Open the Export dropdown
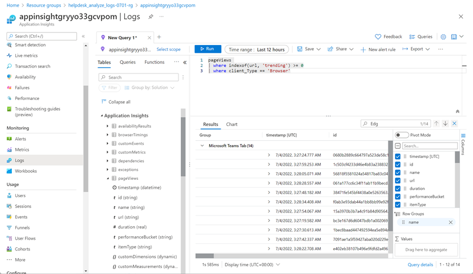 pyautogui.click(x=416, y=49)
